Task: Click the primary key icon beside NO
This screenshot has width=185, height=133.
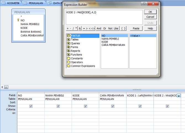Action: pyautogui.click(x=18, y=20)
